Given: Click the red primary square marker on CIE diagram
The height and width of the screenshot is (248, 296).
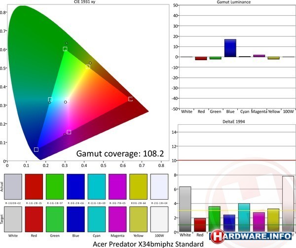Looking at the screenshot, I should point(130,99).
